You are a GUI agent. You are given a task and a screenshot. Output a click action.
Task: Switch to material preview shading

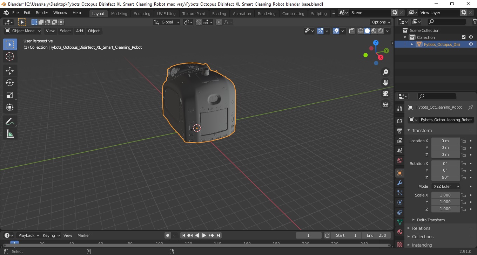tap(374, 31)
